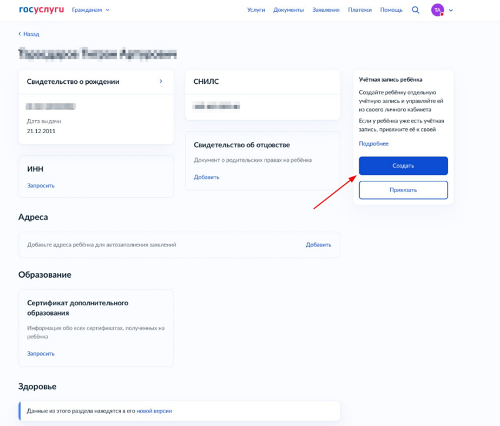Add Свидетельство об отцовстве document
500x426 pixels.
(x=207, y=177)
